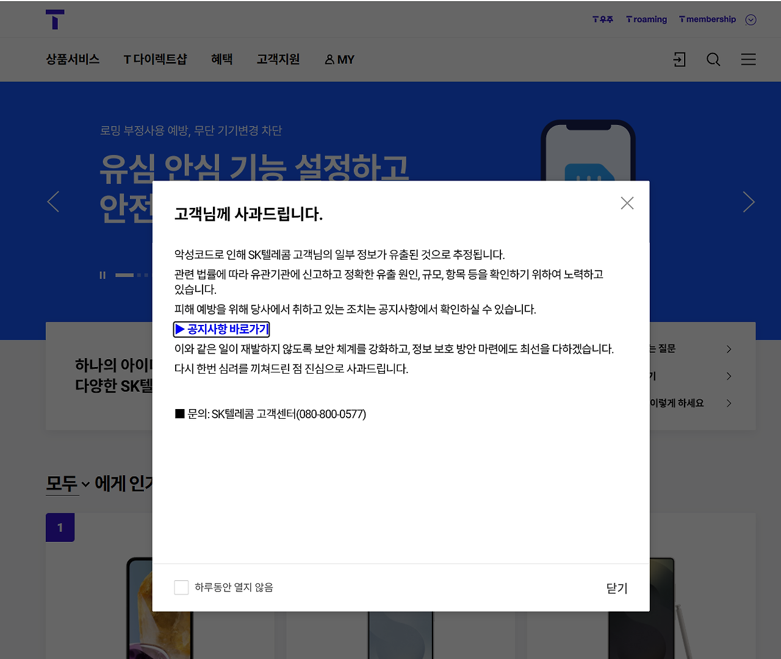The height and width of the screenshot is (659, 781).
Task: Open the 'T 다이렉트샵' menu
Action: click(155, 59)
